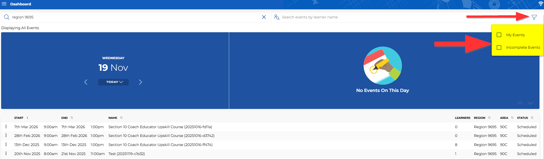Image resolution: width=544 pixels, height=159 pixels.
Task: Open the hamburger menu beside Dashboard
Action: pos(4,4)
